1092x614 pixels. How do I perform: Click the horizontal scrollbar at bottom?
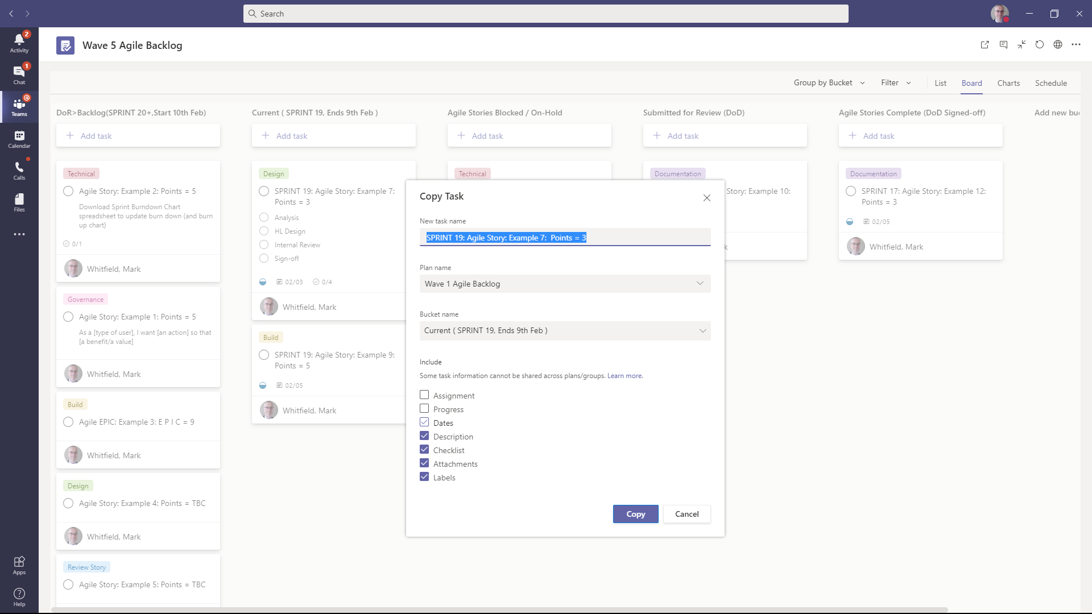pyautogui.click(x=500, y=610)
